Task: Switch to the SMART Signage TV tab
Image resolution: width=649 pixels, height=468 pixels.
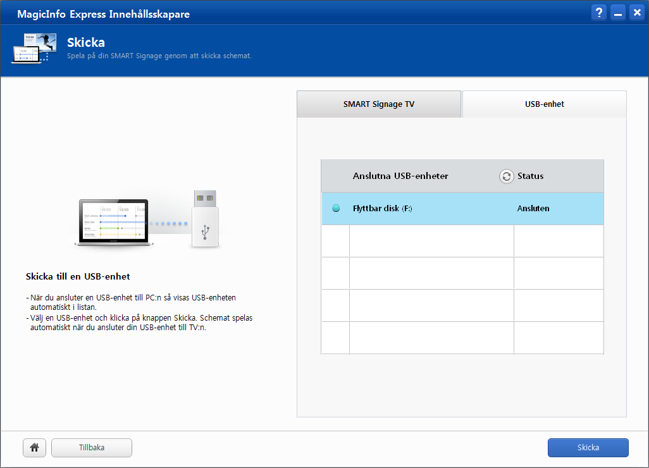Action: click(379, 104)
